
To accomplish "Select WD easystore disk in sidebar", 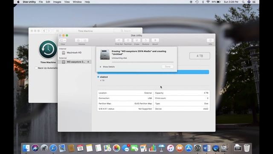I will (75, 62).
